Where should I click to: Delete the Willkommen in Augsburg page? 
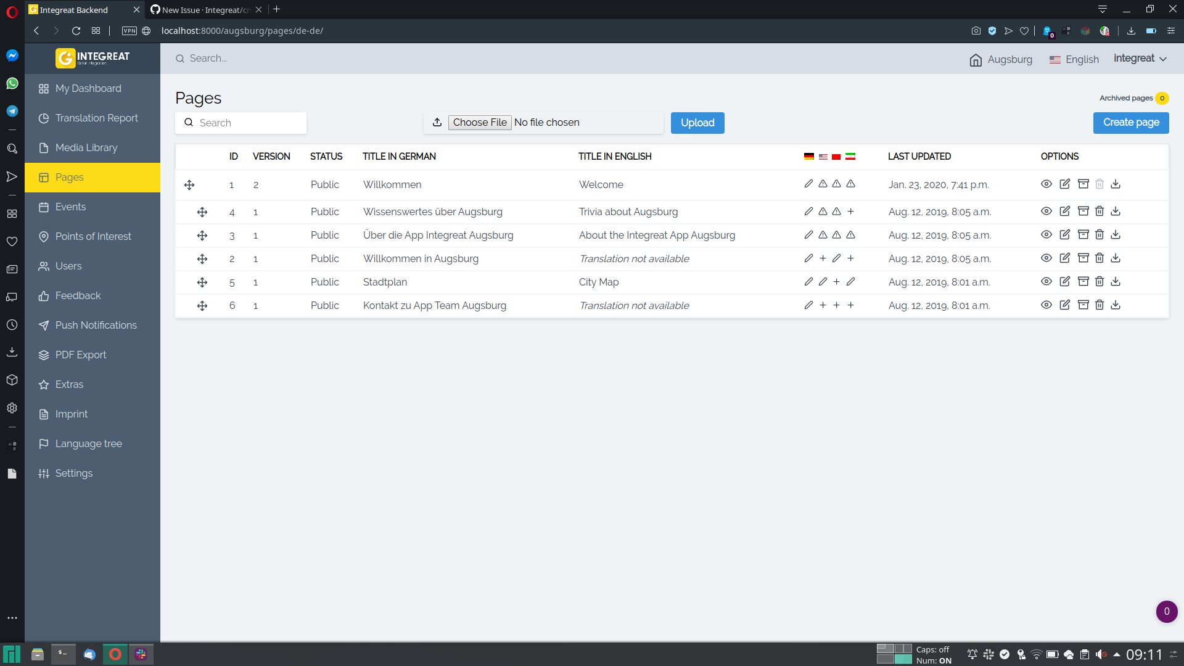click(x=1100, y=258)
